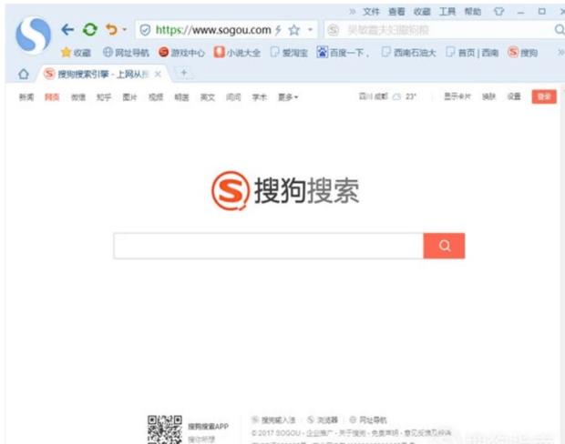Open the 收藏 menu
This screenshot has width=565, height=444.
(422, 12)
